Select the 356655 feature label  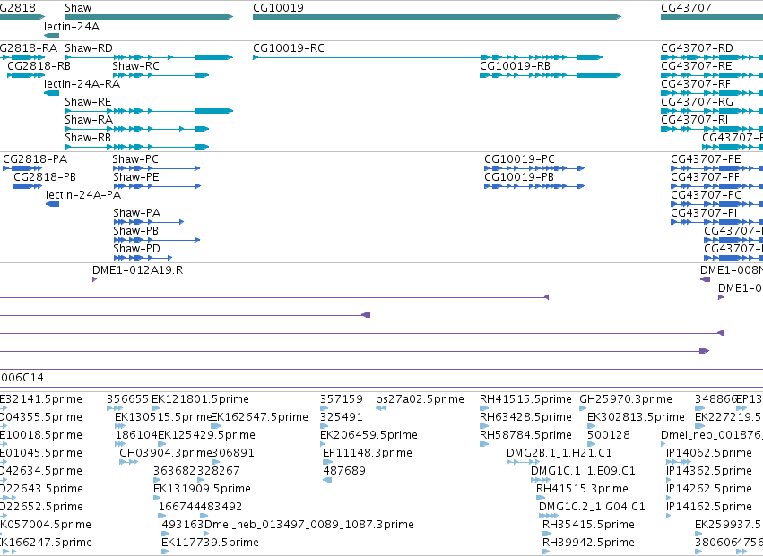128,399
